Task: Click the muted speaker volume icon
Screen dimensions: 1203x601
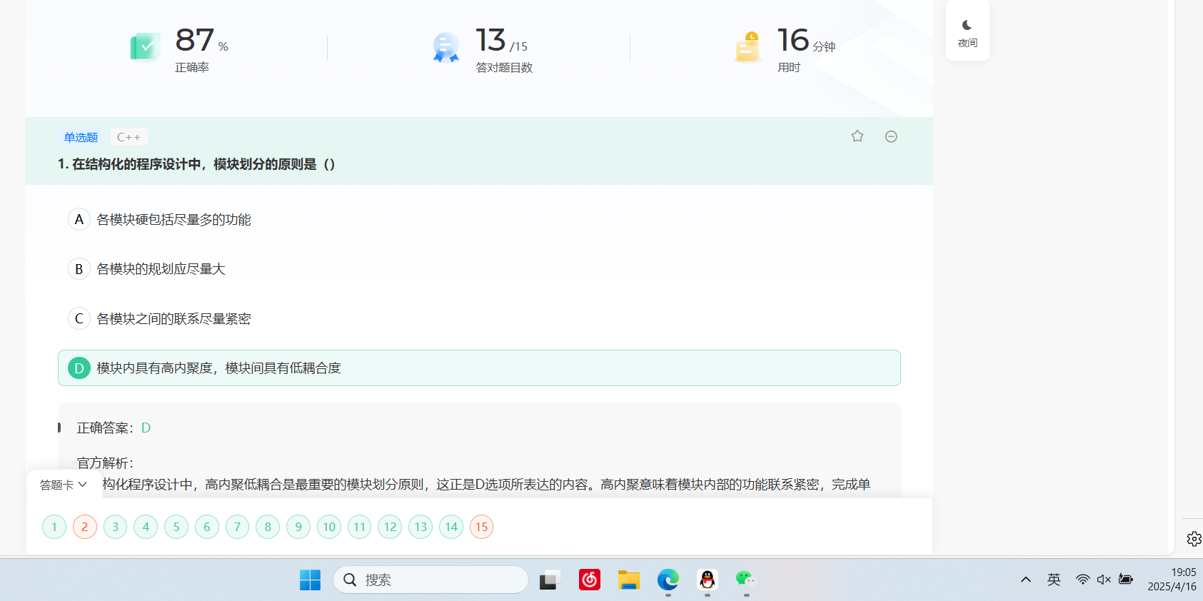Action: [1104, 580]
